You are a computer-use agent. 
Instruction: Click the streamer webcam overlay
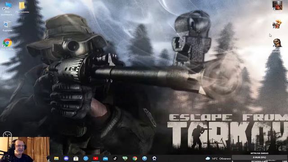[x=25, y=149]
